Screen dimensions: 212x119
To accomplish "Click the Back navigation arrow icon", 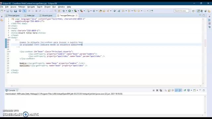I will coord(139,11).
